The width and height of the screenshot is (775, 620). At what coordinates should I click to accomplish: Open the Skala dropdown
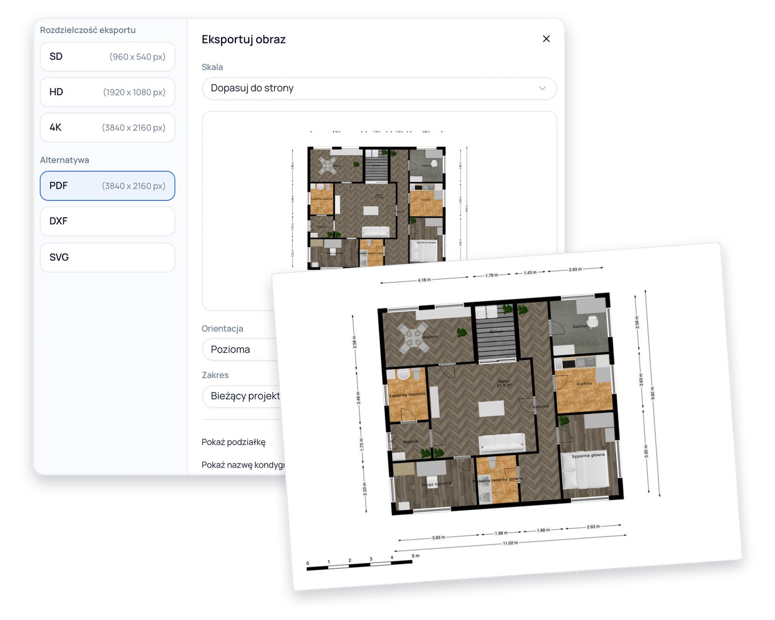pyautogui.click(x=379, y=88)
